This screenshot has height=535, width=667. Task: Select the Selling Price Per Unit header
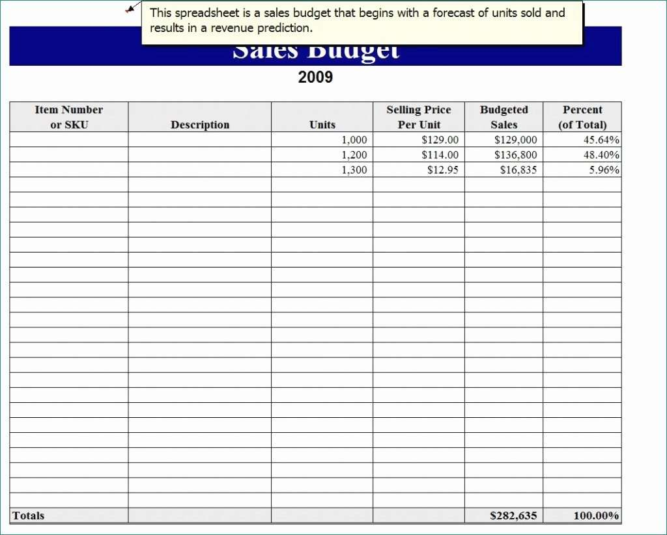419,117
